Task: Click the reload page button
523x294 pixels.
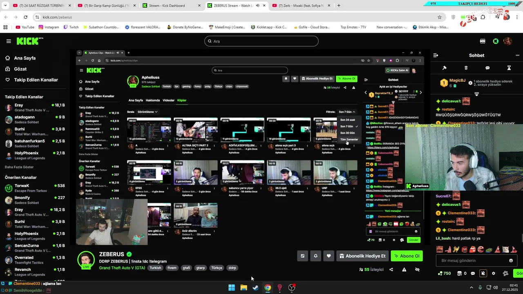Action: (x=25, y=17)
